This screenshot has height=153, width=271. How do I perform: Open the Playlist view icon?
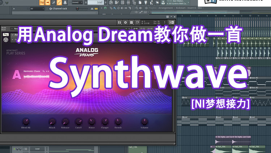pyautogui.click(x=111, y=3)
